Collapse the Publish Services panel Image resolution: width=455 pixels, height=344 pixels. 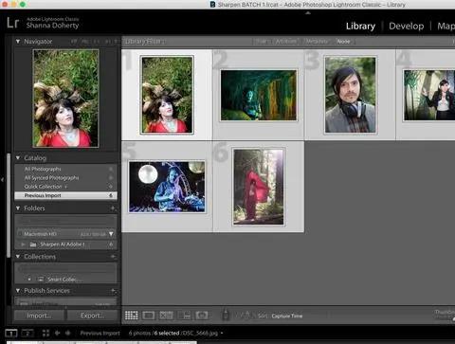click(18, 291)
